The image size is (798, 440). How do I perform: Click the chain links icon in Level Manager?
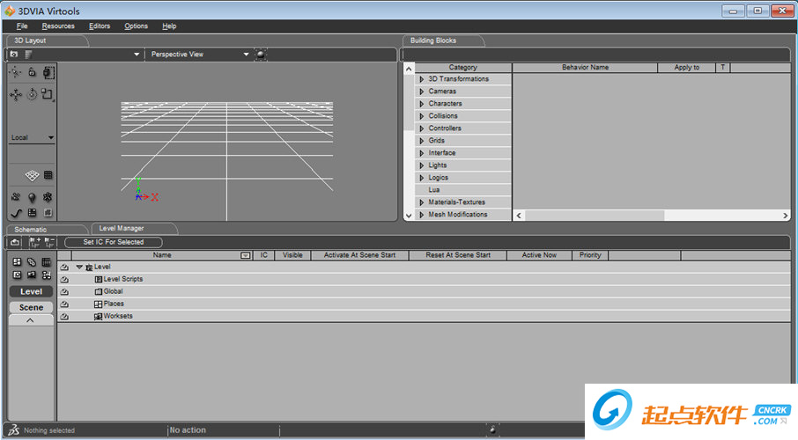(x=32, y=262)
